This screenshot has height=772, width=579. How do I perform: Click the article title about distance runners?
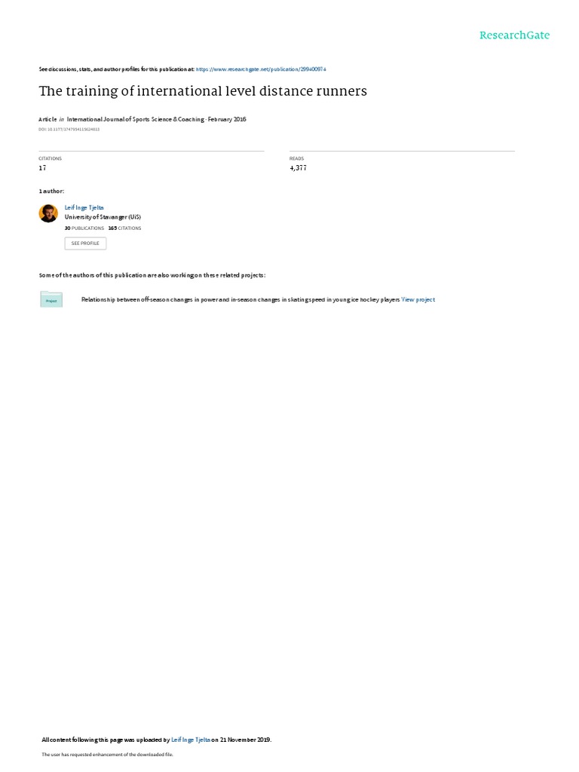pos(203,91)
